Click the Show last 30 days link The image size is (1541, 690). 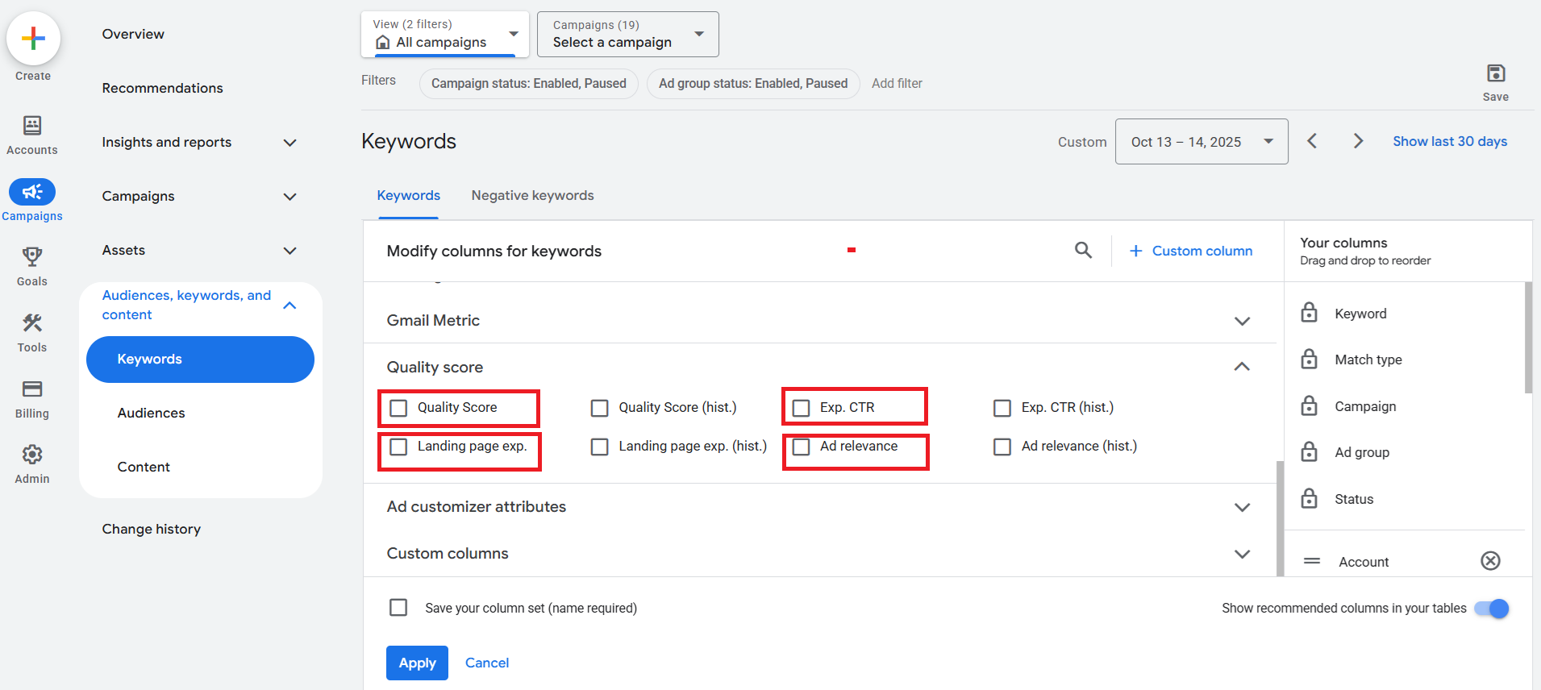[1449, 142]
